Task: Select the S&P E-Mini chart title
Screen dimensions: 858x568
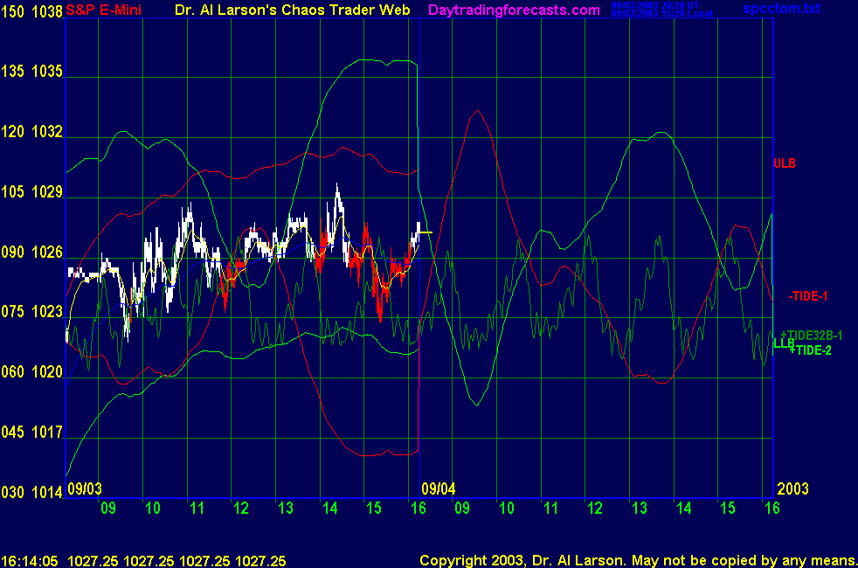Action: (x=110, y=10)
